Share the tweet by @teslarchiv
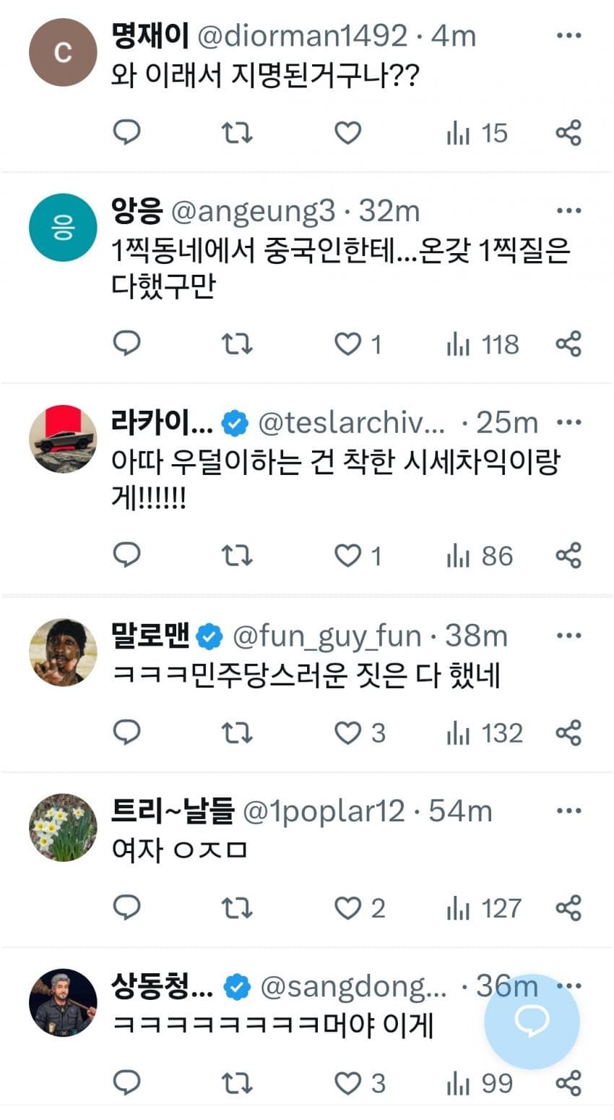This screenshot has height=1120, width=614. coord(568,555)
